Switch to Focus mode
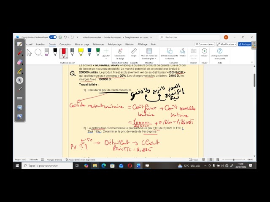 (194, 160)
